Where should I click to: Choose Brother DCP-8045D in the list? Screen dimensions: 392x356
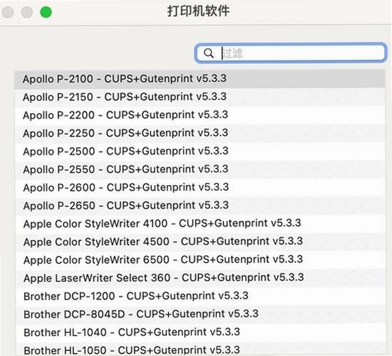[200, 314]
